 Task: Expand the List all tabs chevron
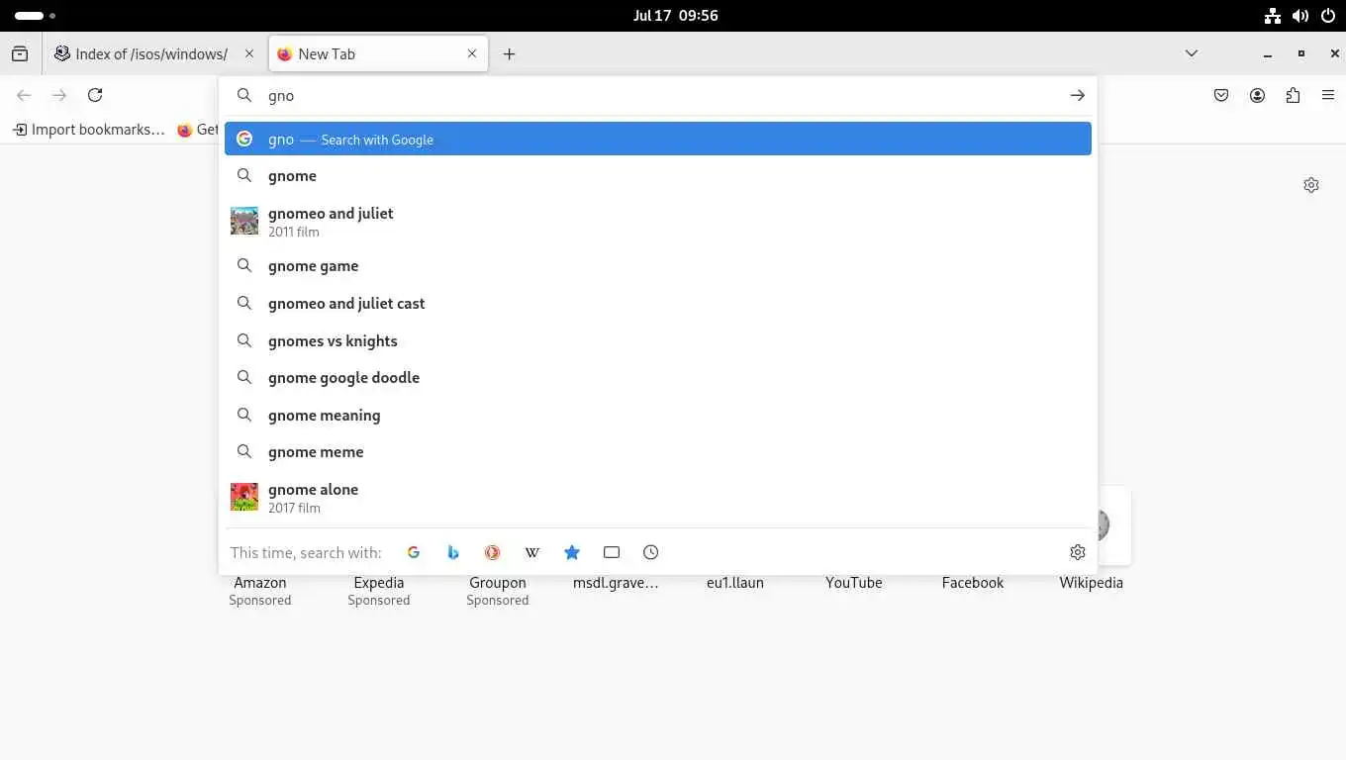(x=1192, y=53)
